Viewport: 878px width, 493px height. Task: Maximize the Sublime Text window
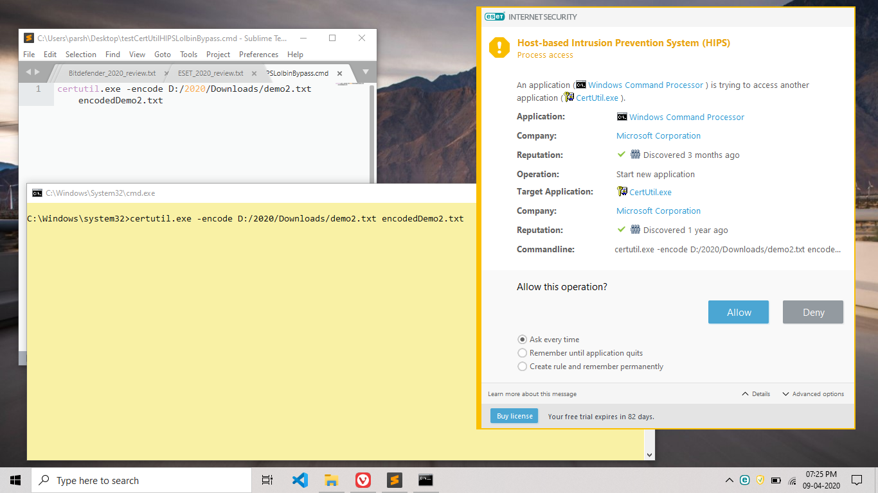[332, 38]
